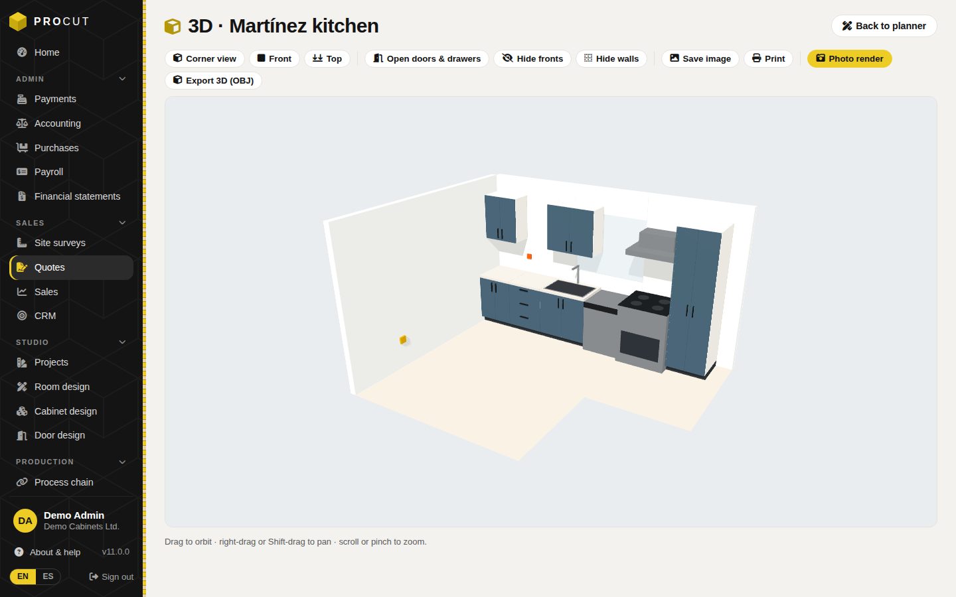Open Accounting scales icon
956x597 pixels.
[22, 123]
